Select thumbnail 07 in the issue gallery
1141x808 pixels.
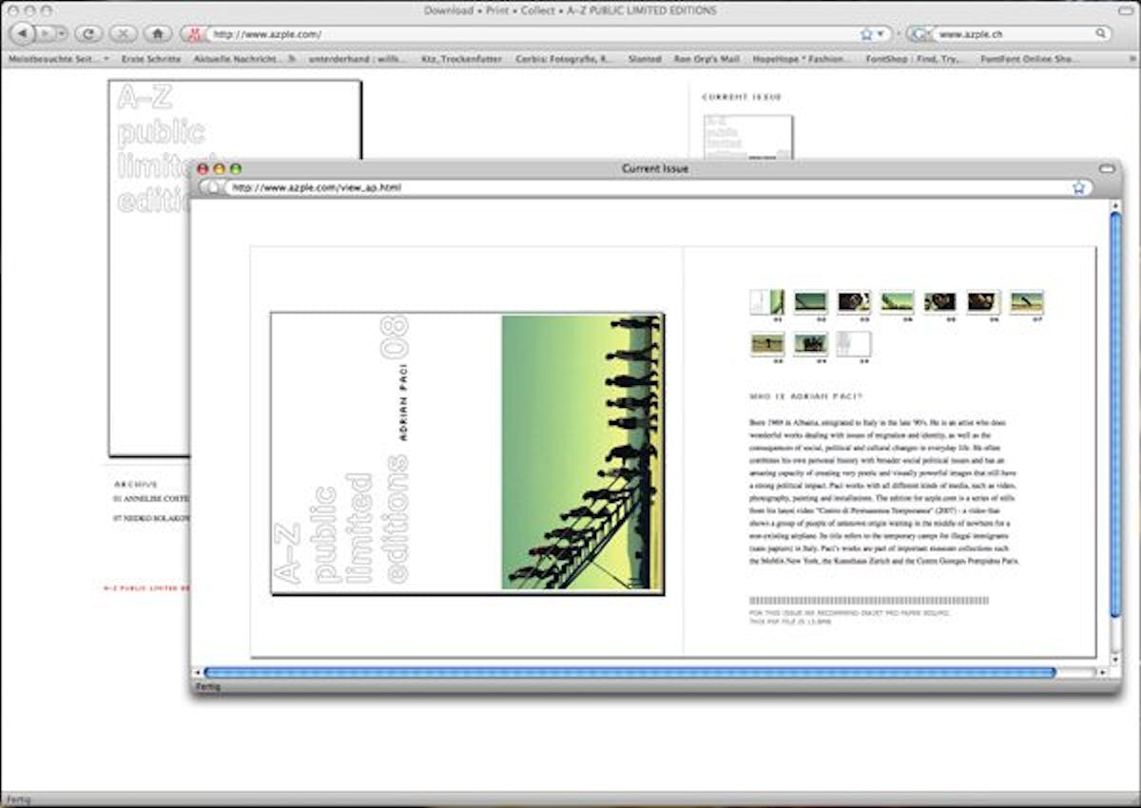[x=1026, y=302]
